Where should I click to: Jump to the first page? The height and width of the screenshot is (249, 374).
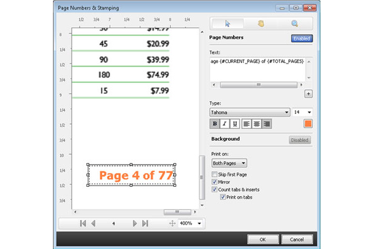(x=83, y=223)
